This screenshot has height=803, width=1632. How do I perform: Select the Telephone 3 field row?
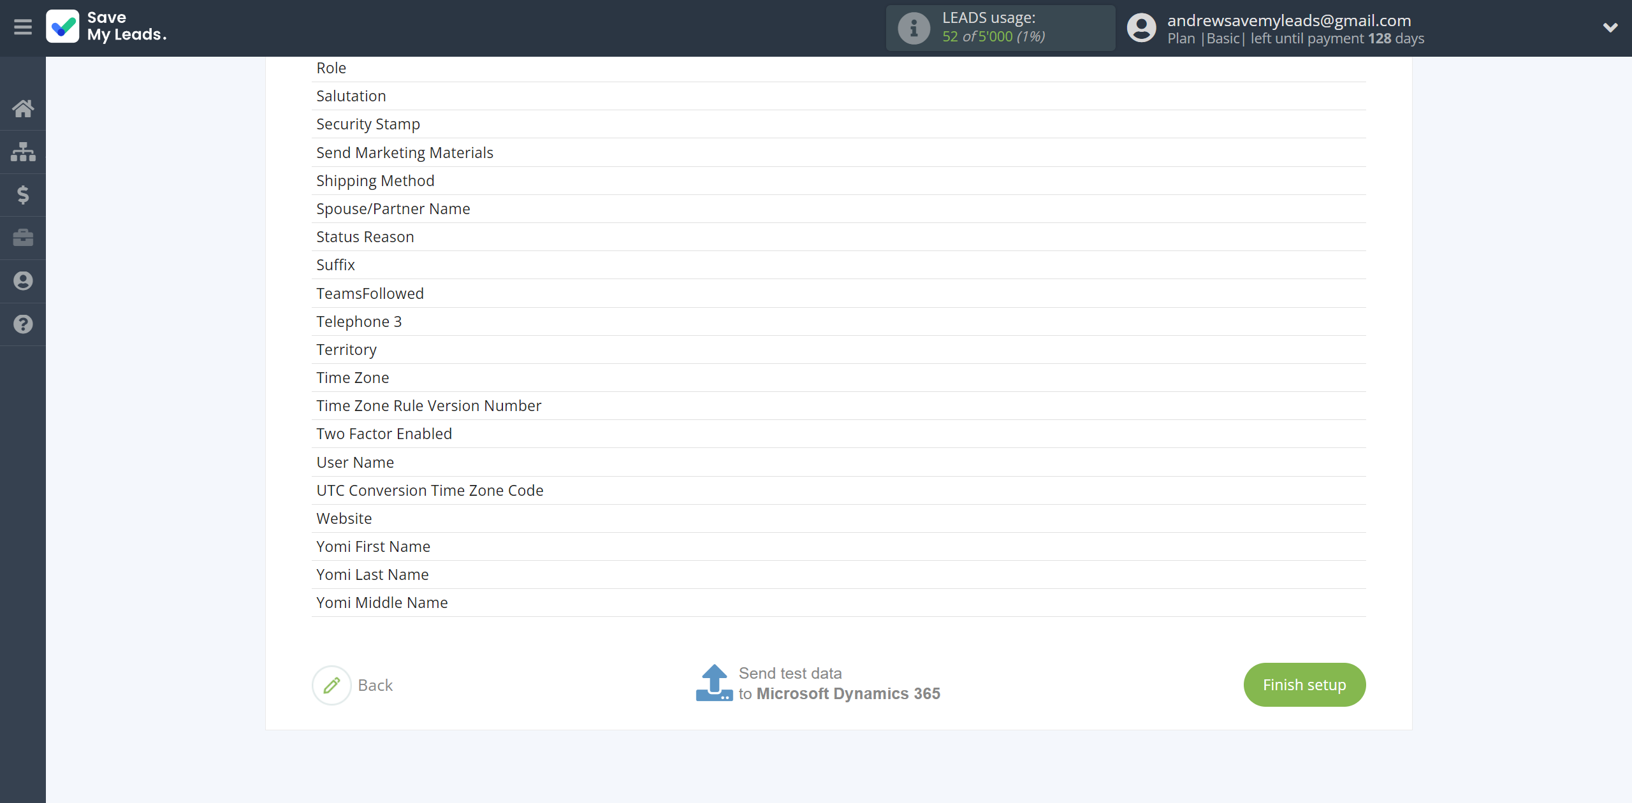pos(838,322)
